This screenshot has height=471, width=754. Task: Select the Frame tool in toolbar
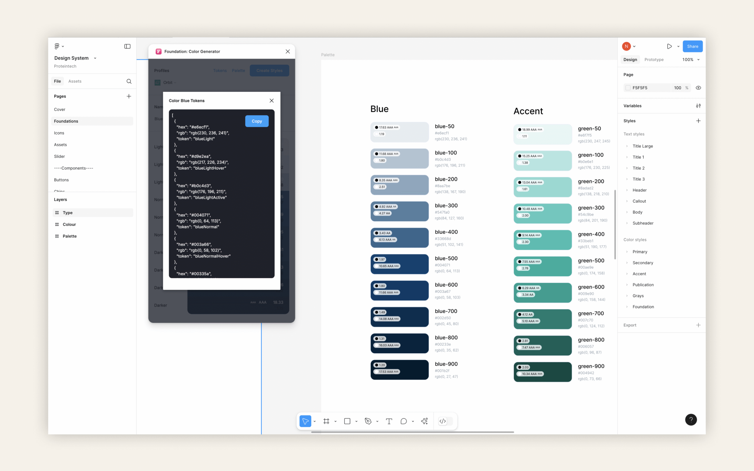tap(326, 421)
